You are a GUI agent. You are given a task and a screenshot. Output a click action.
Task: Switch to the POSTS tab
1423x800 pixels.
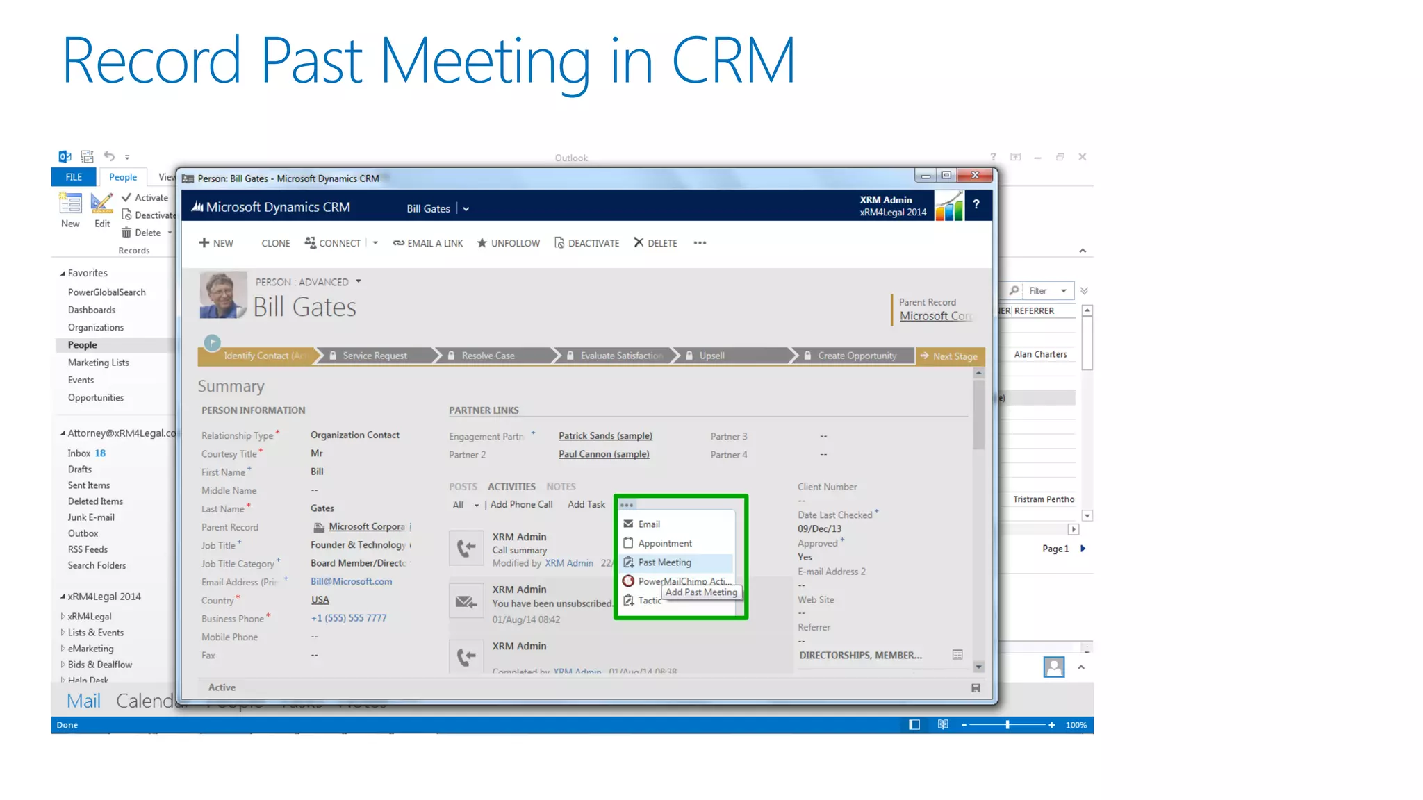463,486
